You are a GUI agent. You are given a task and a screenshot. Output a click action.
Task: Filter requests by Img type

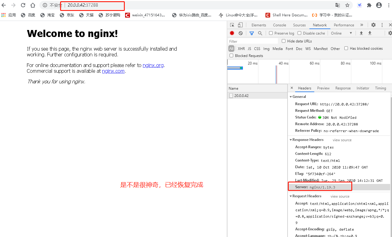pyautogui.click(x=266, y=48)
